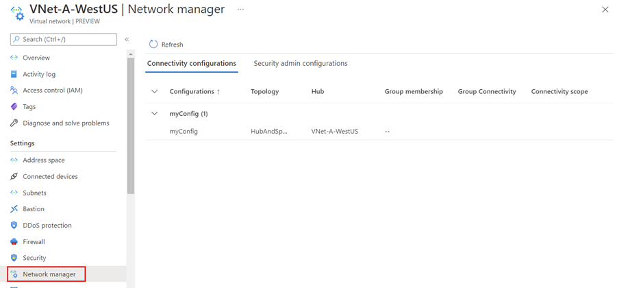Click the Bastion icon
Image resolution: width=617 pixels, height=288 pixels.
coord(14,209)
